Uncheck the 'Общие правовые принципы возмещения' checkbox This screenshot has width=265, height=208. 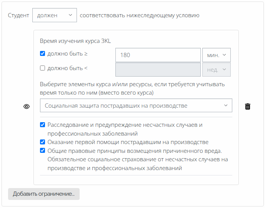point(43,151)
